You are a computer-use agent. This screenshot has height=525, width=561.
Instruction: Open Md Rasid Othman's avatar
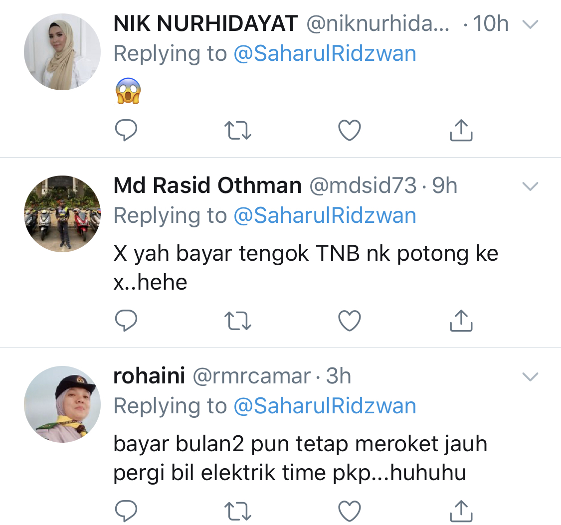62,213
